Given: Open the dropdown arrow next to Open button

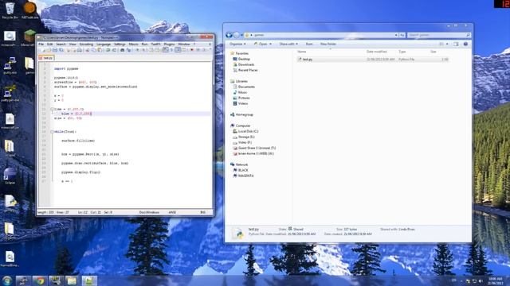Looking at the screenshot, I should click(x=270, y=44).
